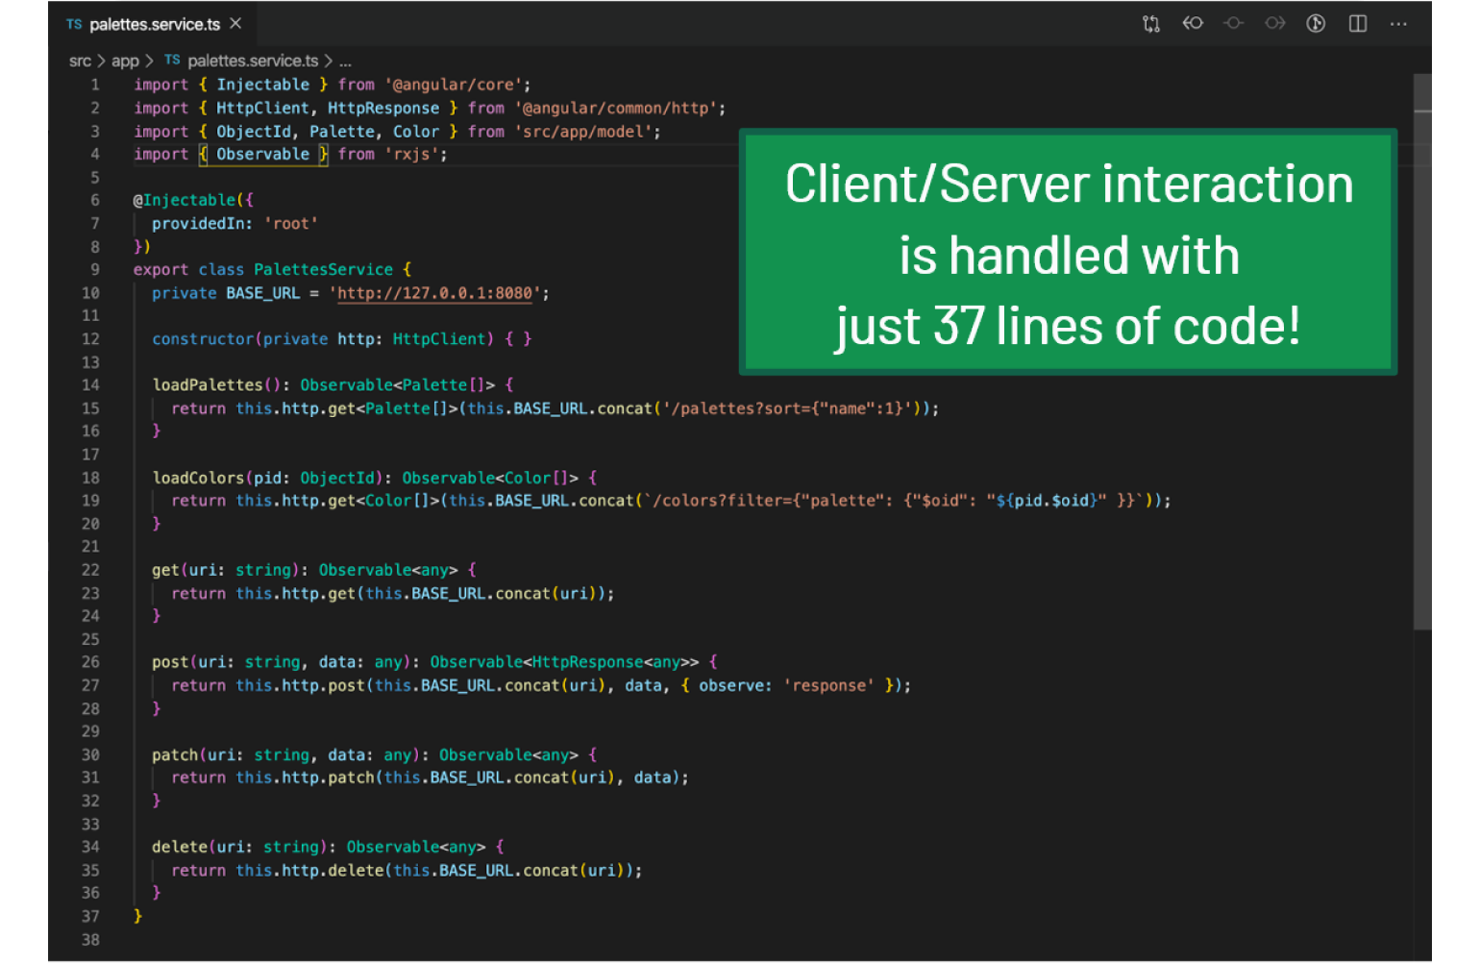Click 'patch' method name on line 30
1480x963 pixels.
click(x=175, y=755)
